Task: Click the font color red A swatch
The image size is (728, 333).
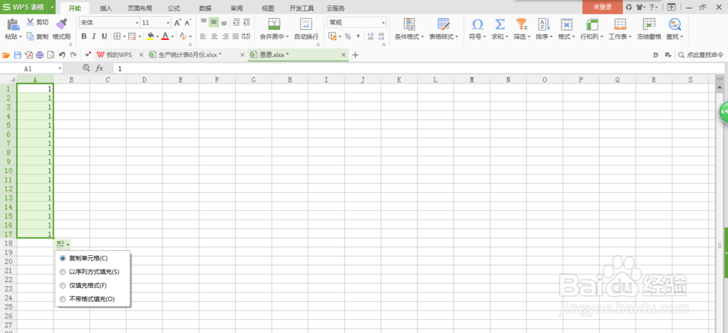Action: pos(165,36)
